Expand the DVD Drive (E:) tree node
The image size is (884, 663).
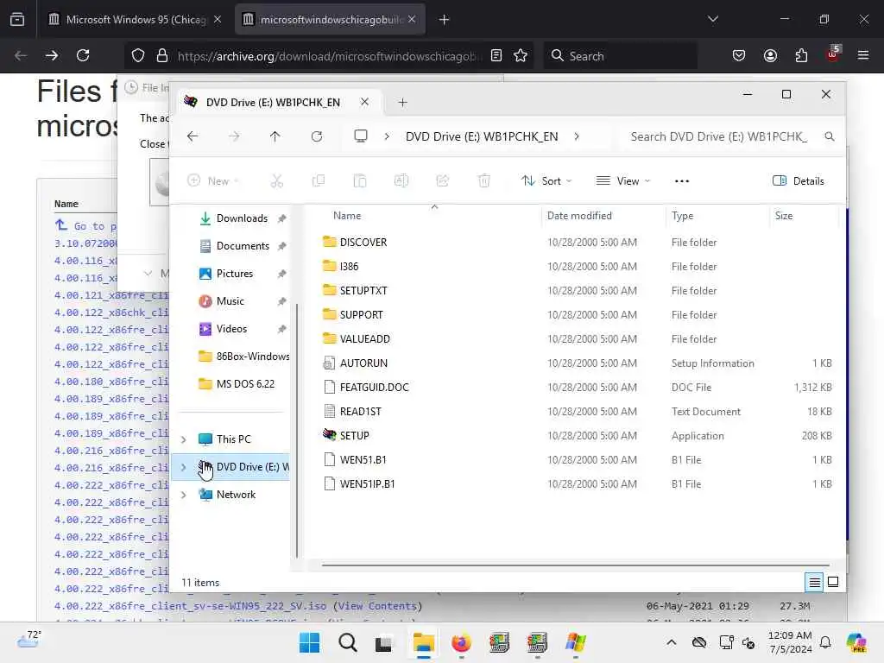[x=184, y=467]
